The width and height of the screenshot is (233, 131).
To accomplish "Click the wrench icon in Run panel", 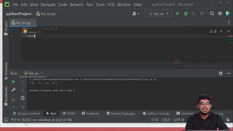I will click(13, 90).
